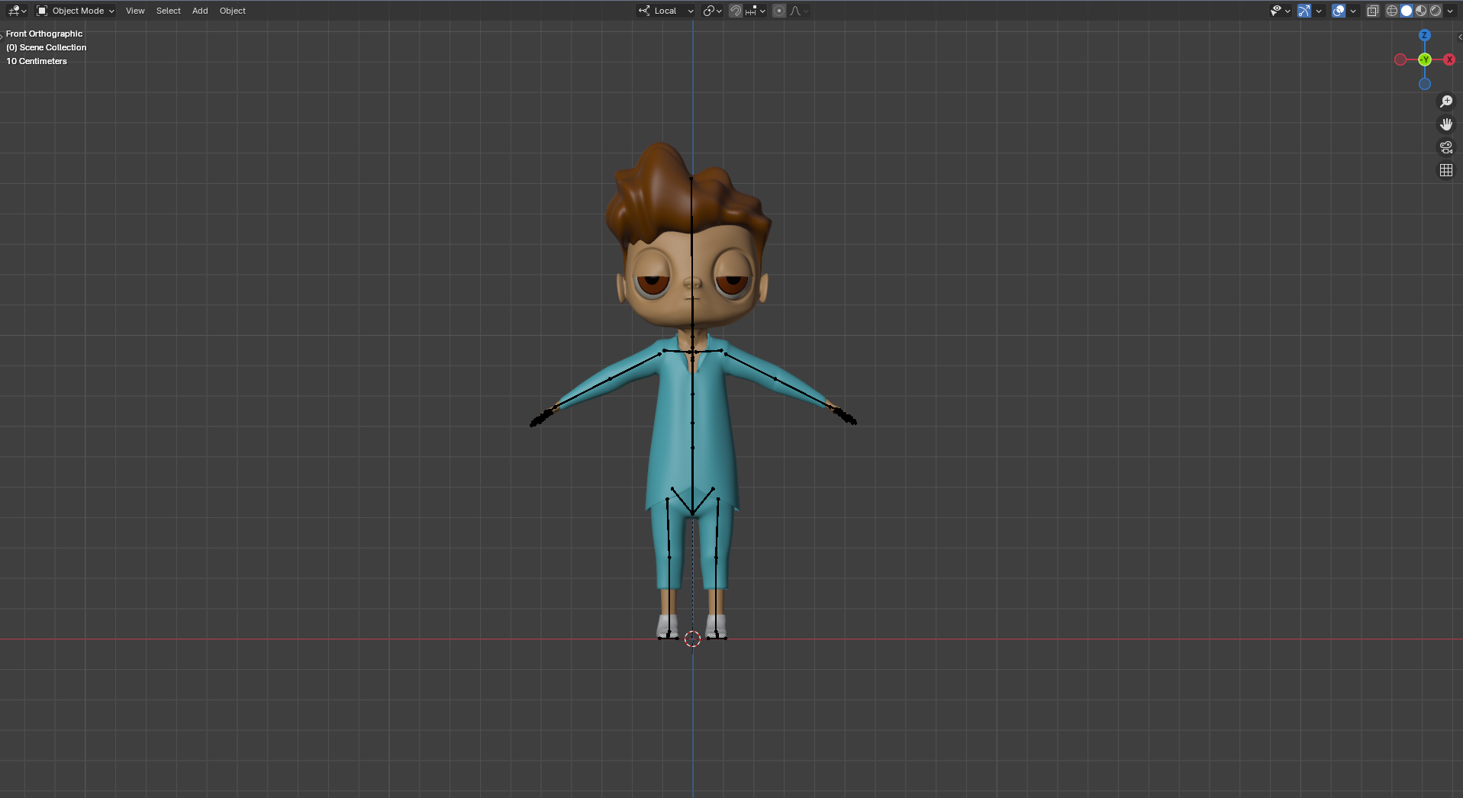
Task: Toggle perspective/orthographic grid icon
Action: [x=1446, y=170]
